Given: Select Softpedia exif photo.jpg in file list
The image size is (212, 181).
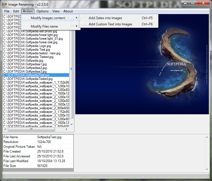Looking at the screenshot, I should pyautogui.click(x=36, y=31).
